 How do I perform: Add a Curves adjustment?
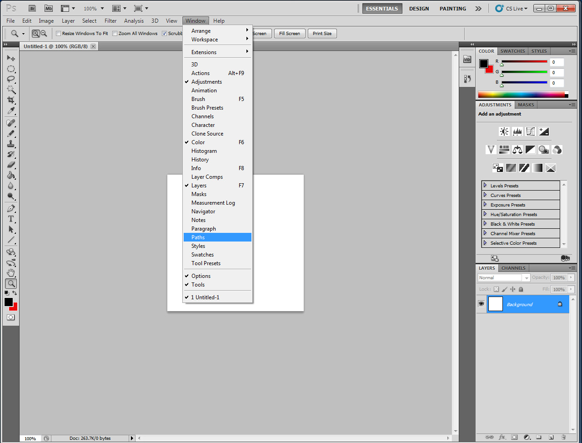[x=531, y=131]
